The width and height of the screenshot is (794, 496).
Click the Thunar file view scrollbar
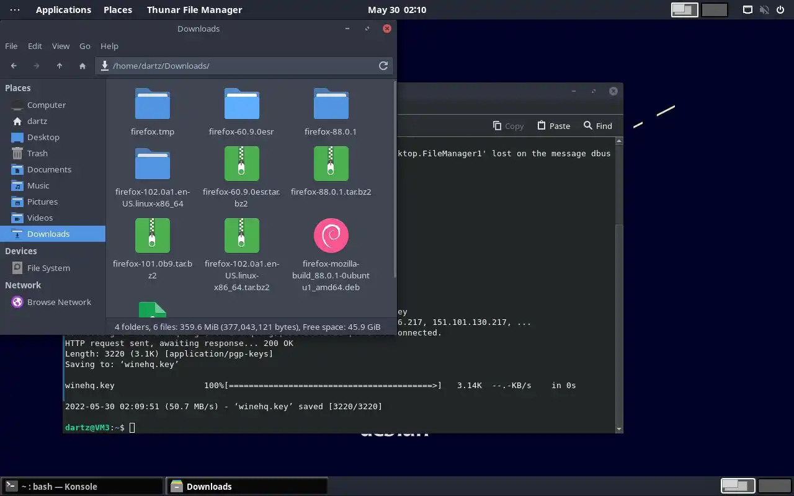[395, 180]
